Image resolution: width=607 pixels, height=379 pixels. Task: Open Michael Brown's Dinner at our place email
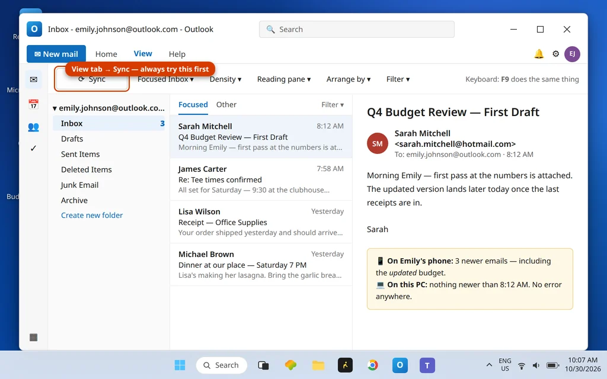261,264
